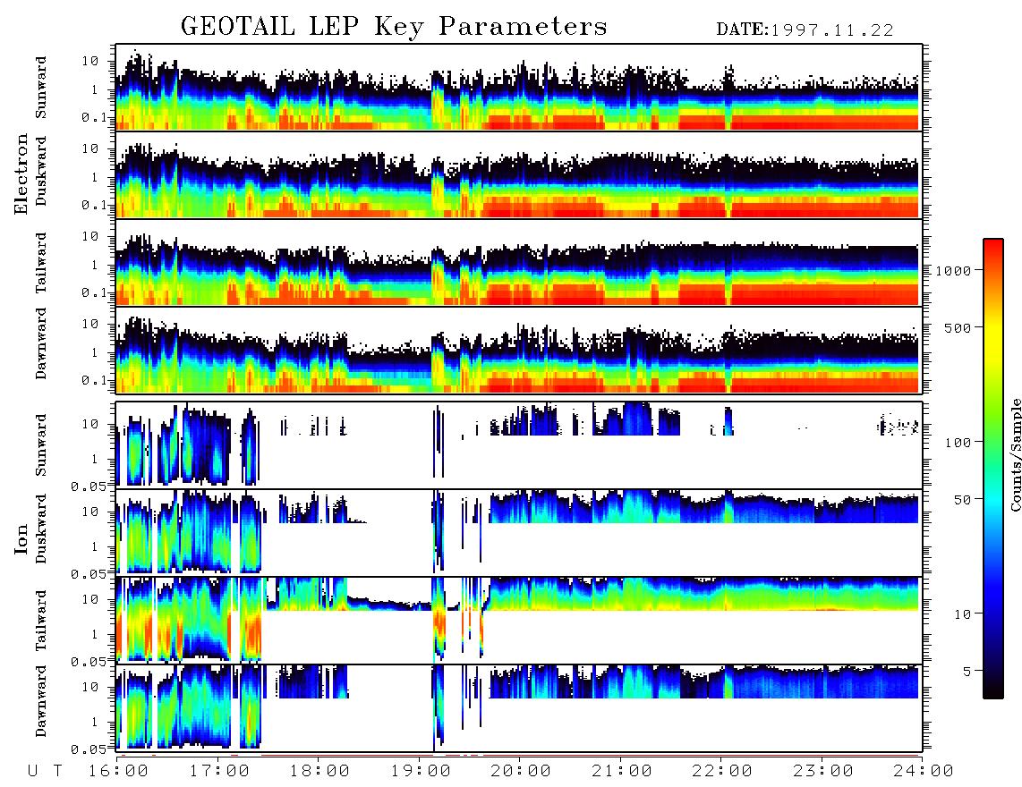Select the 100 tick on the color bar

point(958,443)
